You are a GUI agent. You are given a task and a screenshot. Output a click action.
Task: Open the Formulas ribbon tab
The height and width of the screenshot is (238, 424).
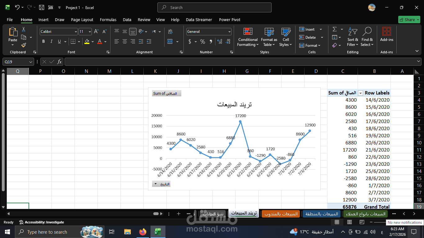[x=108, y=20]
